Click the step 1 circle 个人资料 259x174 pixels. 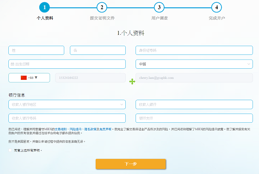click(44, 7)
